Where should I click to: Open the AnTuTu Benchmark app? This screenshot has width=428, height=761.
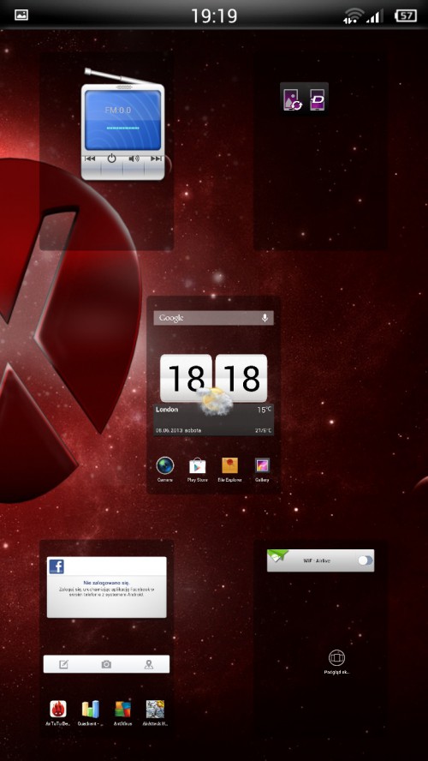pyautogui.click(x=58, y=709)
